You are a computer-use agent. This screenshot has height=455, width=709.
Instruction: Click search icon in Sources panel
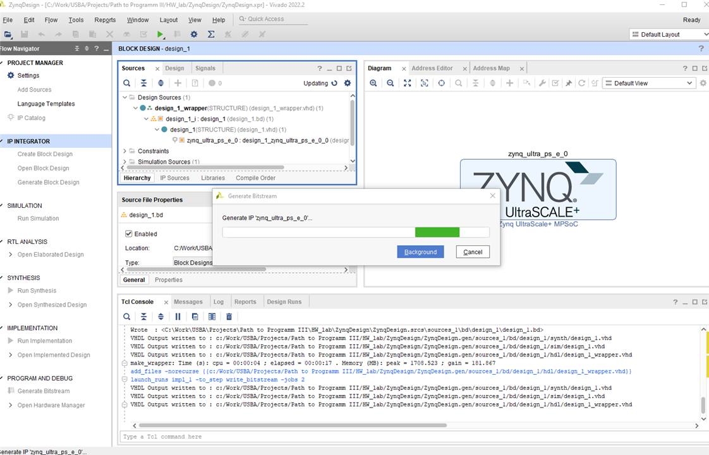(127, 83)
